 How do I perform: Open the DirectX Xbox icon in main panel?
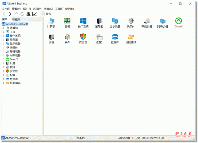(x=179, y=23)
